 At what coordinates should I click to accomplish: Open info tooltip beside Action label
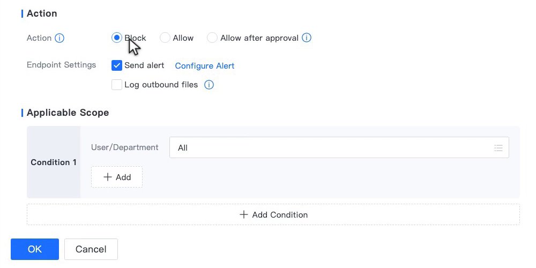coord(59,38)
